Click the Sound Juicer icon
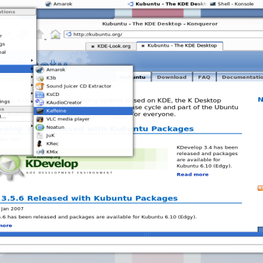Viewport: 263px width, 263px height. [40, 86]
